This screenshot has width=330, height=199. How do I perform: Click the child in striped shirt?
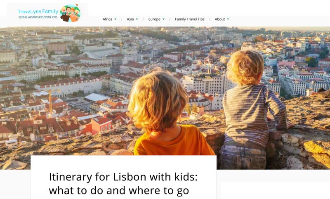pyautogui.click(x=252, y=109)
